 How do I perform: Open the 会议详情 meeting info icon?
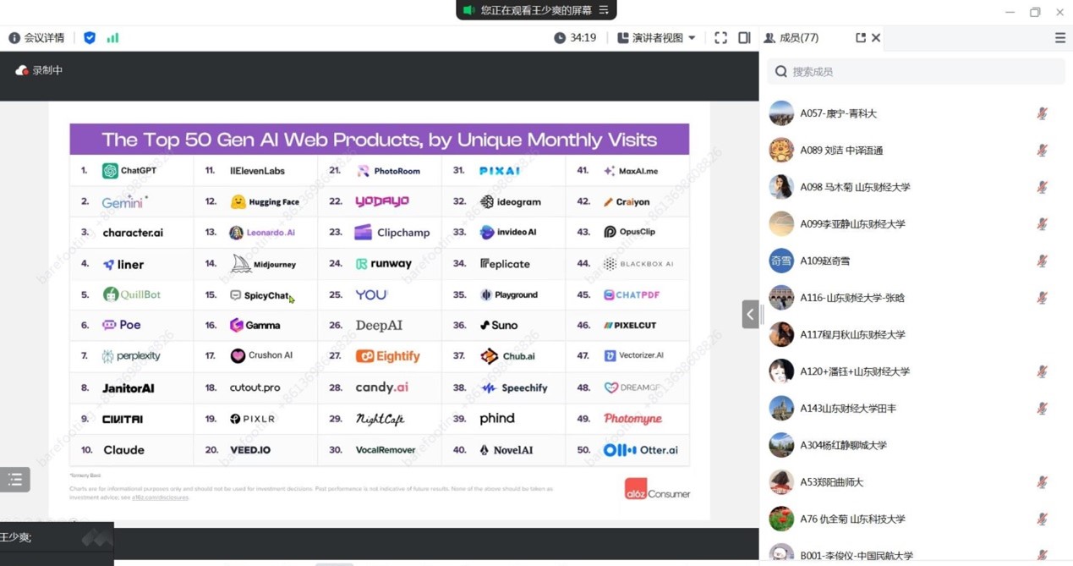pos(14,38)
